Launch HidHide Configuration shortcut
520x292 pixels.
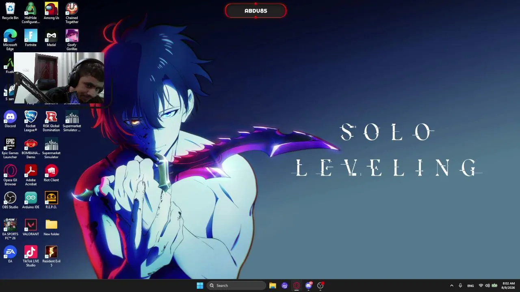point(31,13)
